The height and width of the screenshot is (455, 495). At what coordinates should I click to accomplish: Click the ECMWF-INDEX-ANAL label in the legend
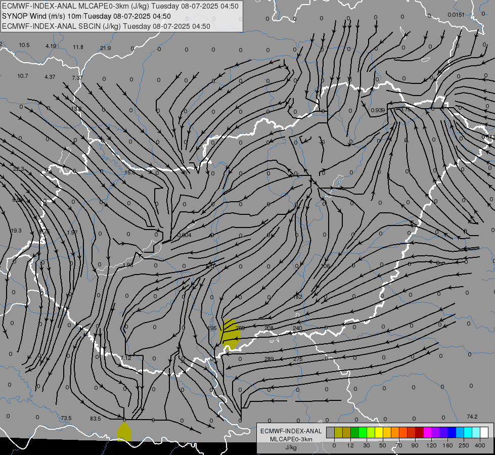291,431
